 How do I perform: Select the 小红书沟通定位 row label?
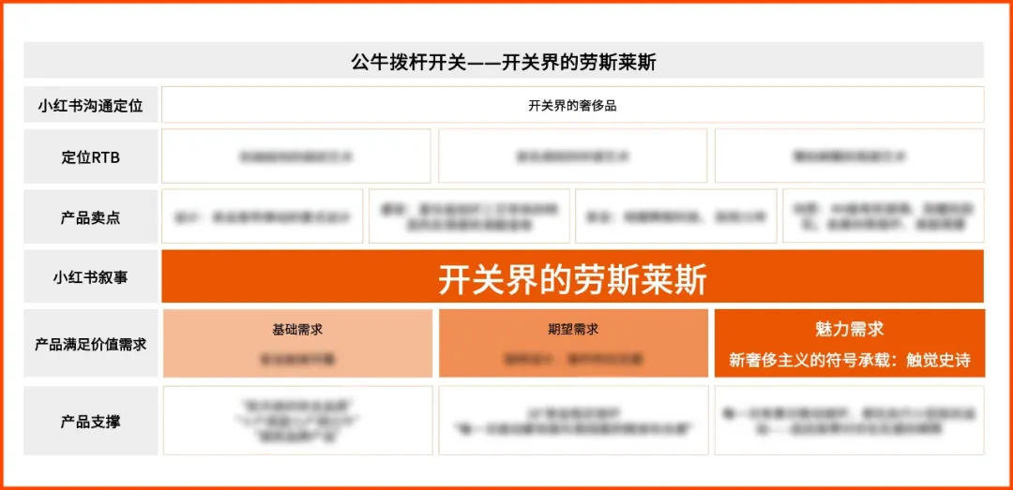click(x=91, y=105)
